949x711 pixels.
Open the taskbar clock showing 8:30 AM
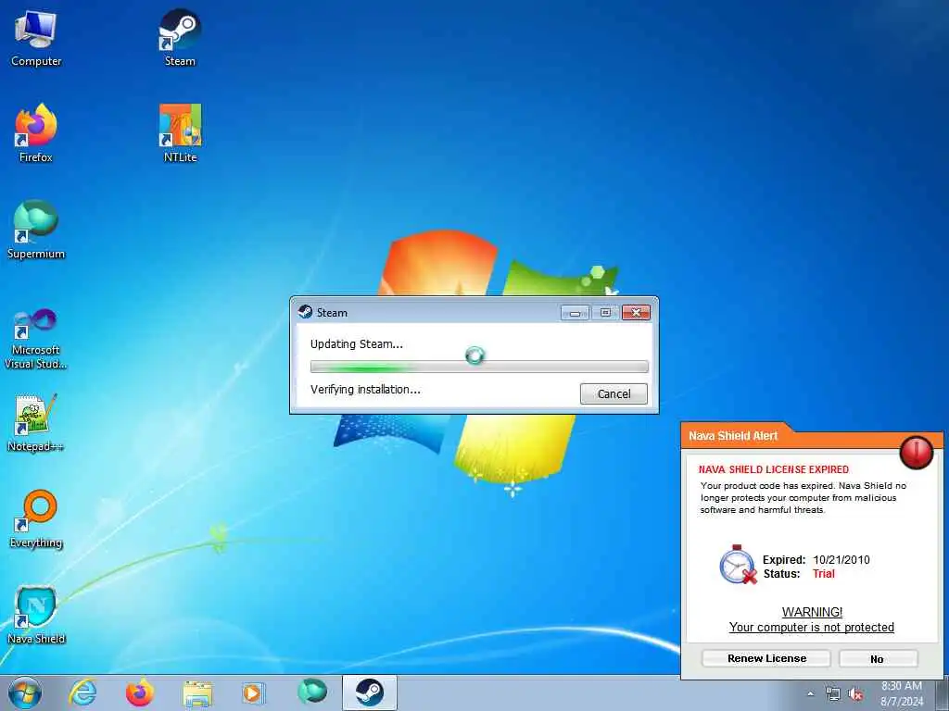click(902, 693)
